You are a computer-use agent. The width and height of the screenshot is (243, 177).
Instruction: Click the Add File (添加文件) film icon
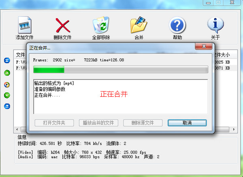pyautogui.click(x=25, y=25)
